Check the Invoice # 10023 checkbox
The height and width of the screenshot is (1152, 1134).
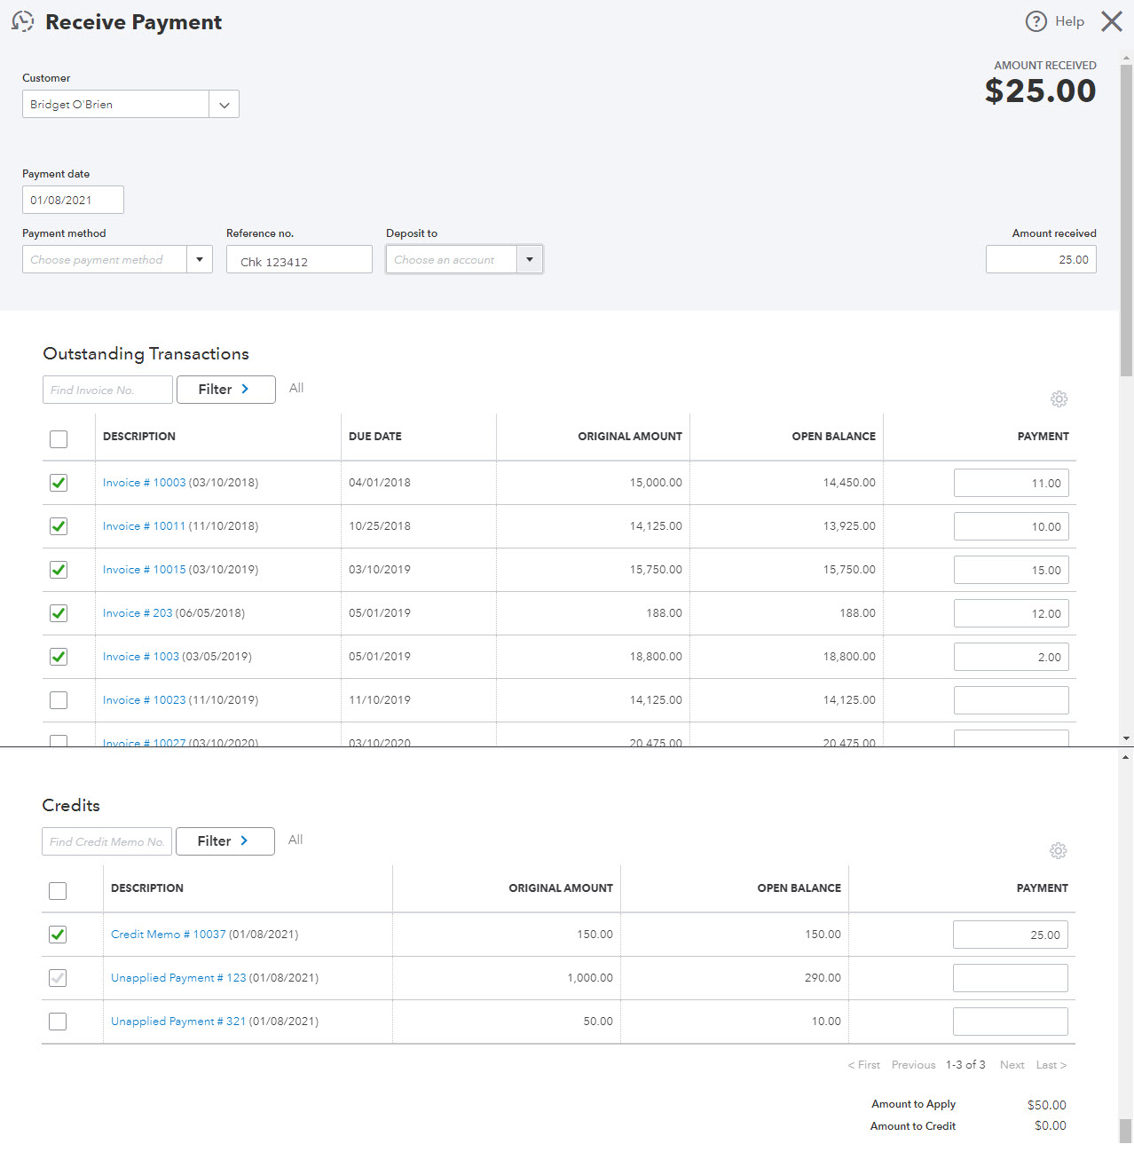click(x=59, y=700)
